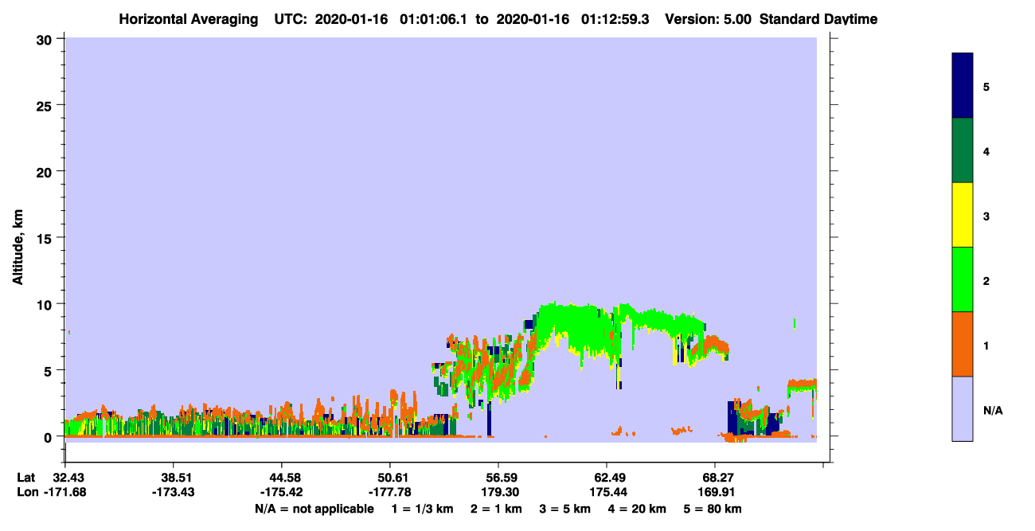Screen dimensions: 1035x531
Task: Click the bright green color bar segment labeled 2
Action: click(x=963, y=279)
